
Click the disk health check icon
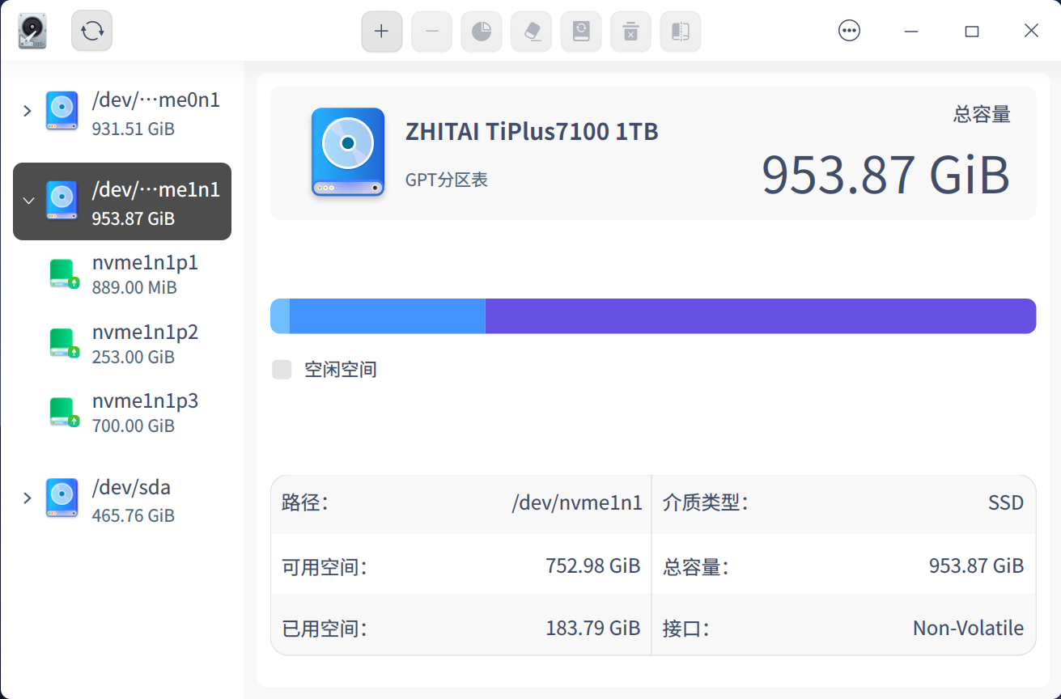coord(581,31)
